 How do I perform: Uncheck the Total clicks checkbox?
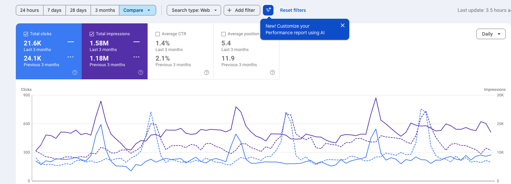click(26, 34)
